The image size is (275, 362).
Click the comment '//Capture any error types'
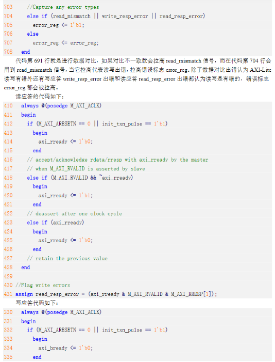pos(63,7)
